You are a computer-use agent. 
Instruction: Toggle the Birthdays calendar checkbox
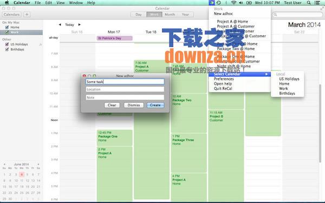(7, 49)
